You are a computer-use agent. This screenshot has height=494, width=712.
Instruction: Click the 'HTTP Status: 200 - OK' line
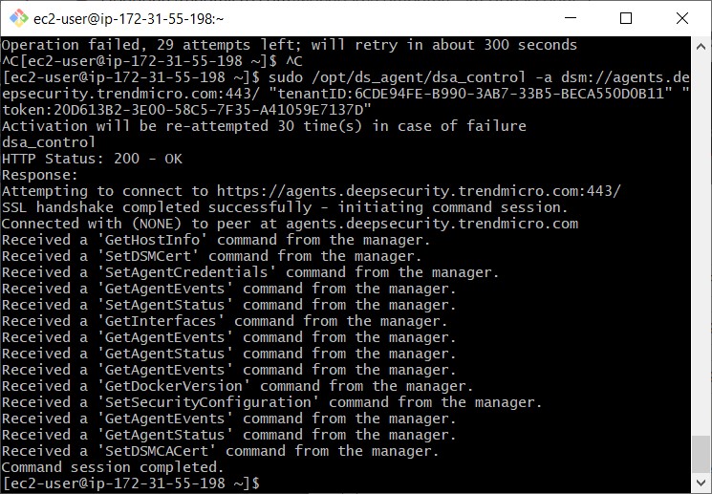pos(92,159)
